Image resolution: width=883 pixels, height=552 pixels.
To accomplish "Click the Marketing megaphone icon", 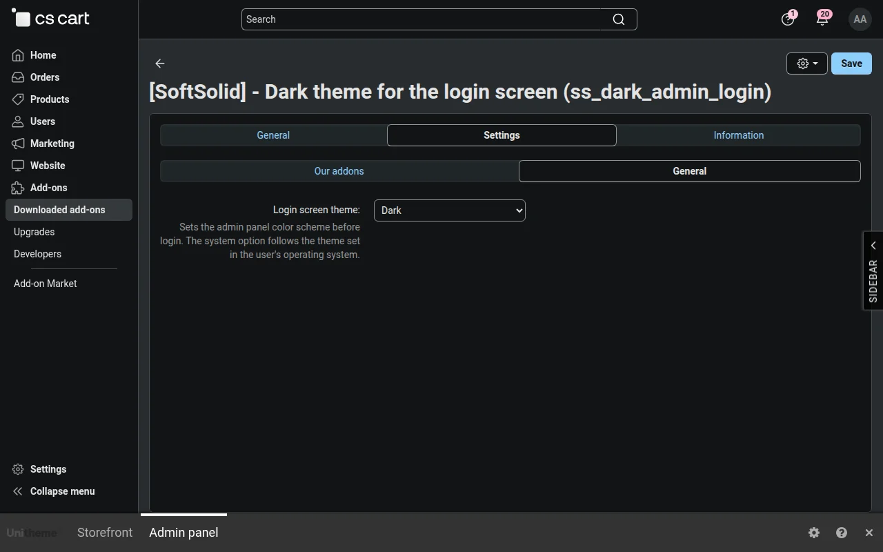I will tap(18, 144).
